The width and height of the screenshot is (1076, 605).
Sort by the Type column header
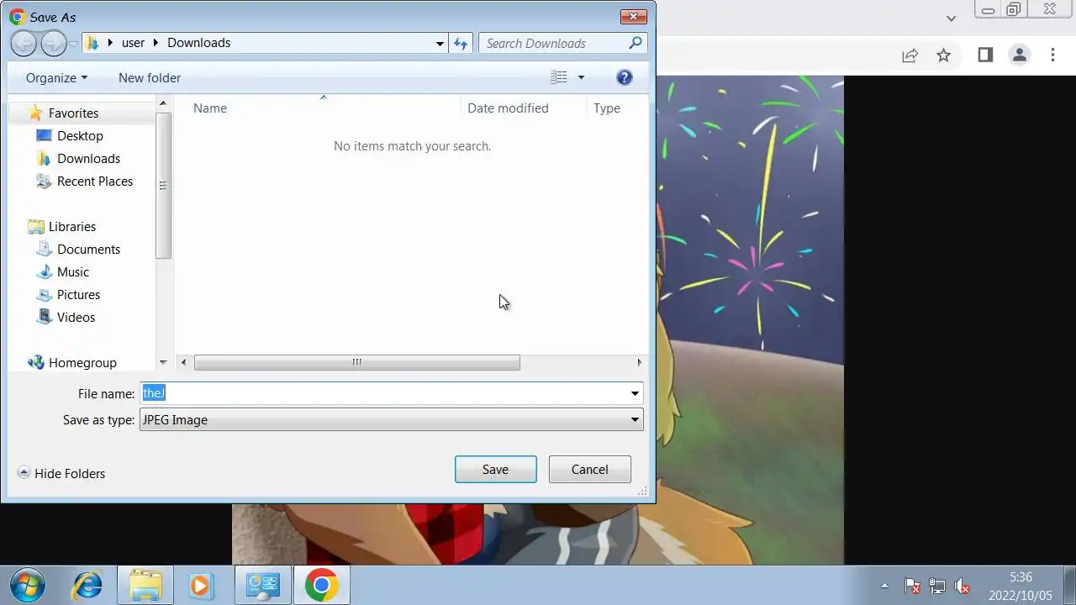[x=607, y=108]
